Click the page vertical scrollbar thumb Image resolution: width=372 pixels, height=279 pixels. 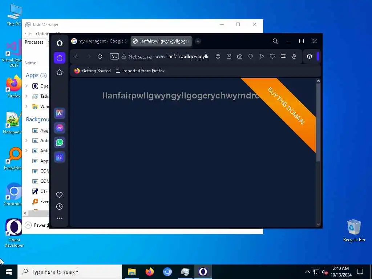(318, 122)
